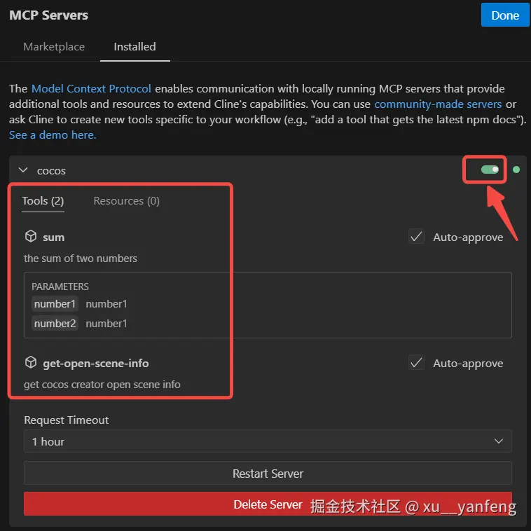531x531 pixels.
Task: Click the green status dot for cocos
Action: coord(516,170)
